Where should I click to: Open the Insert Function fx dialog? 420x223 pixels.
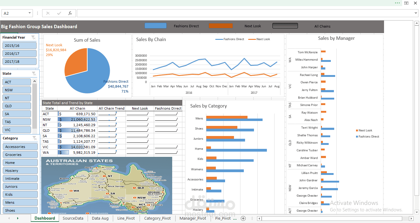(70, 13)
